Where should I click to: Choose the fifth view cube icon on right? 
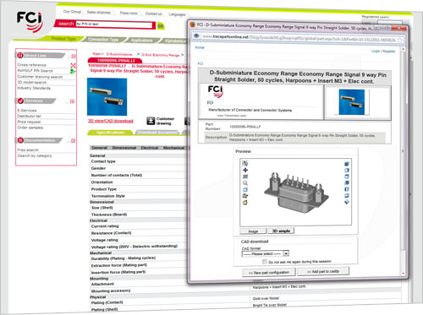(347, 189)
